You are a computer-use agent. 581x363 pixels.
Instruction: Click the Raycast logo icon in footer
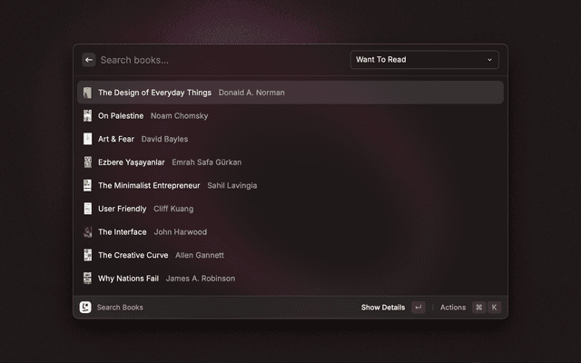[x=85, y=308]
